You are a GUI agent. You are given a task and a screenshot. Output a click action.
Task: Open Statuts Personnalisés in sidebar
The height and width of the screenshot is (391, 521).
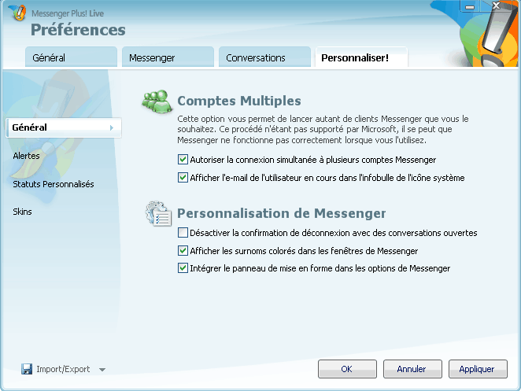pyautogui.click(x=54, y=184)
